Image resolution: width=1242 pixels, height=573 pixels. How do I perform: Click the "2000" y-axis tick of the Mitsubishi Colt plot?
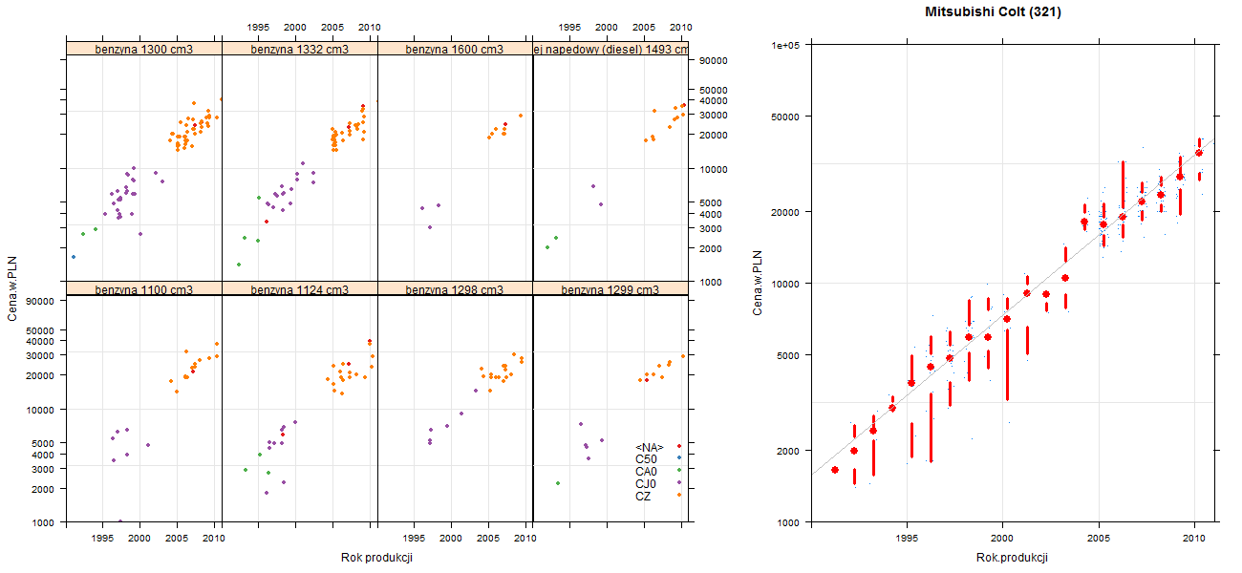(788, 451)
